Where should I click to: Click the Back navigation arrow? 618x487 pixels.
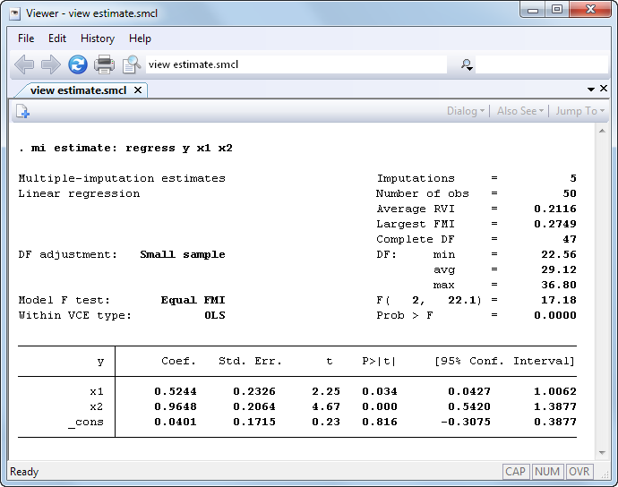(x=24, y=64)
